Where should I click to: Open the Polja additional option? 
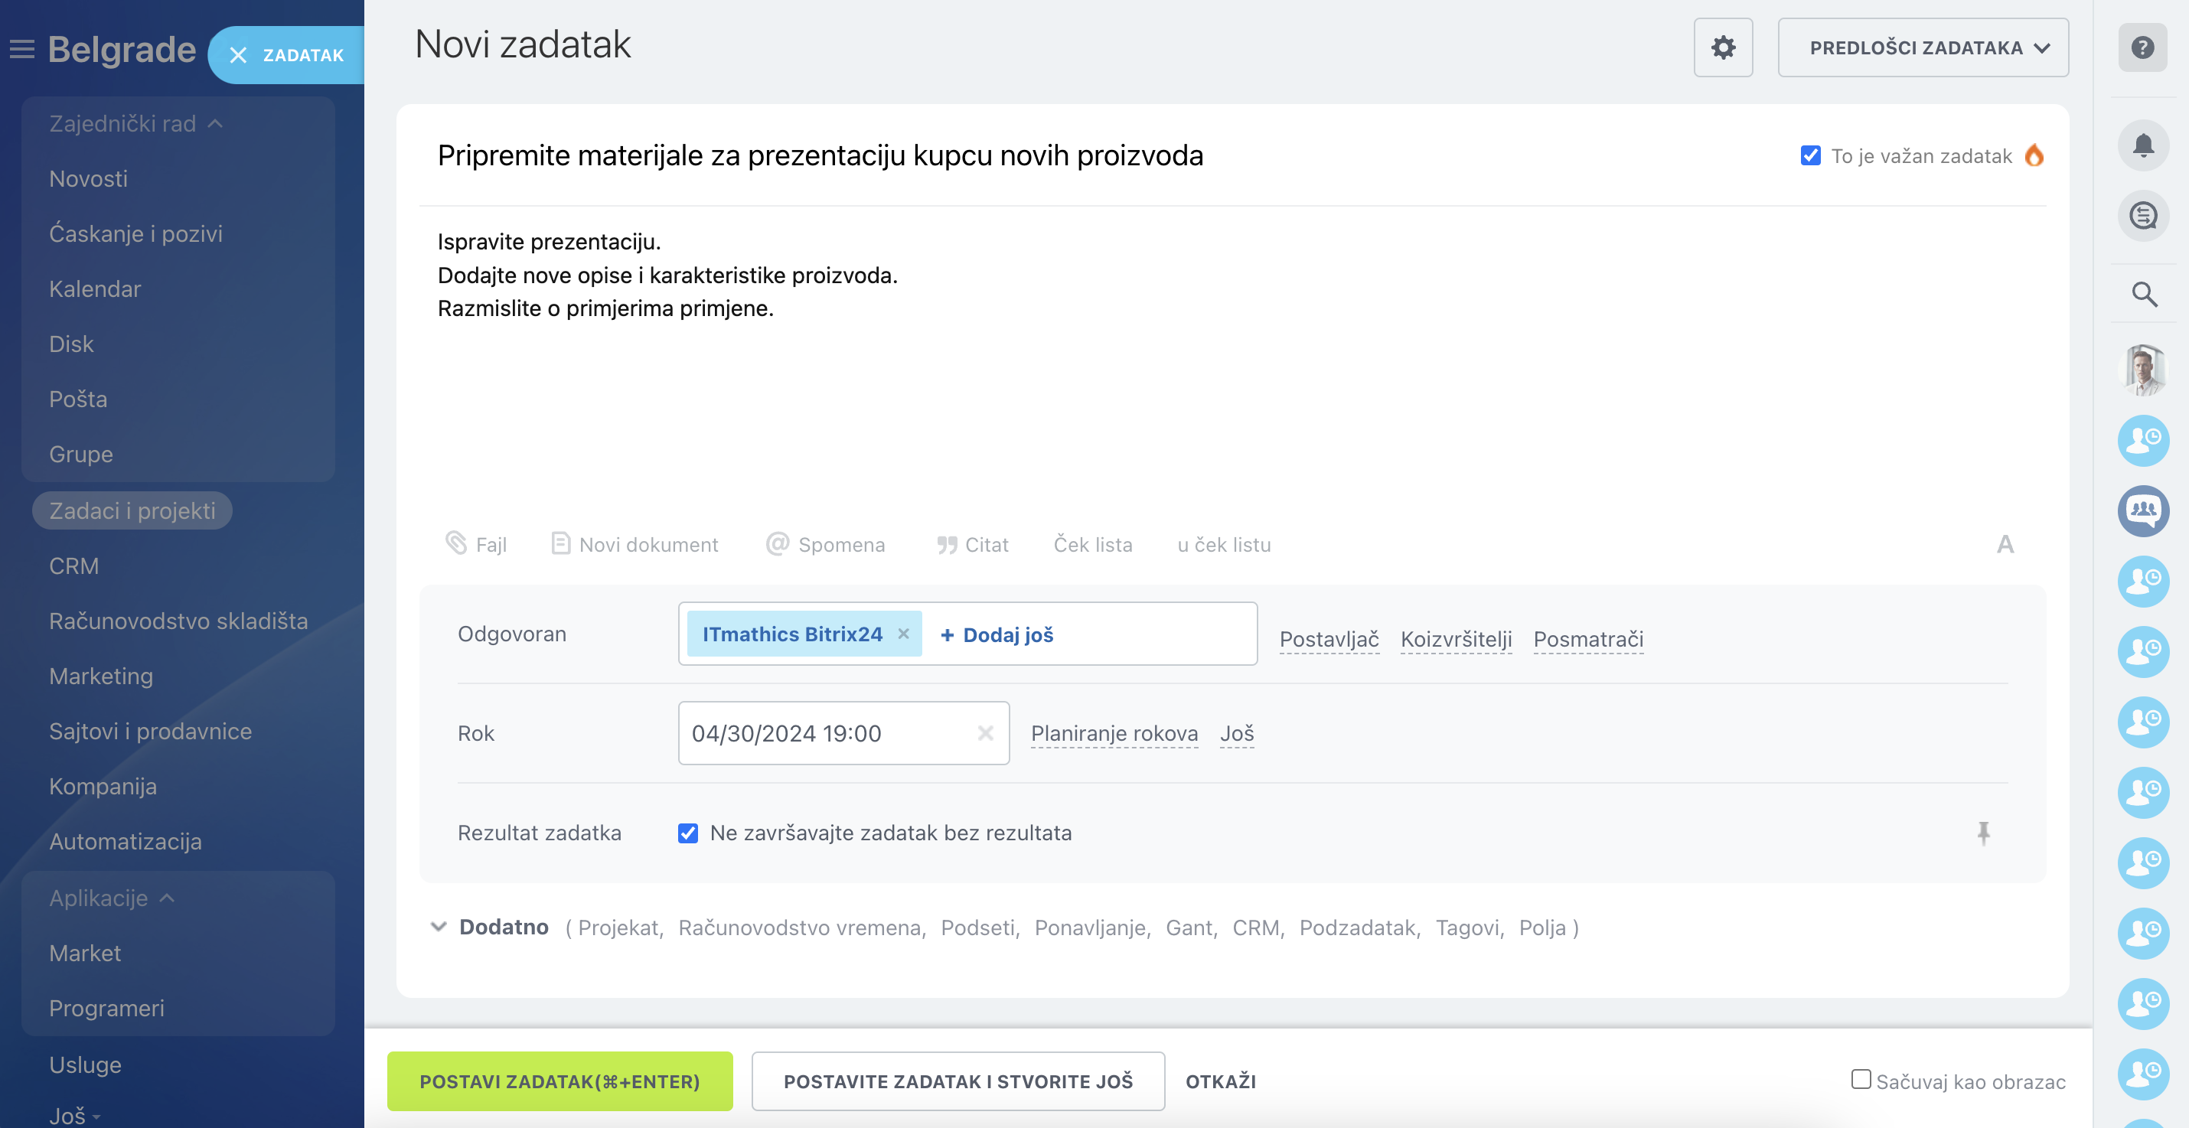pyautogui.click(x=1542, y=928)
